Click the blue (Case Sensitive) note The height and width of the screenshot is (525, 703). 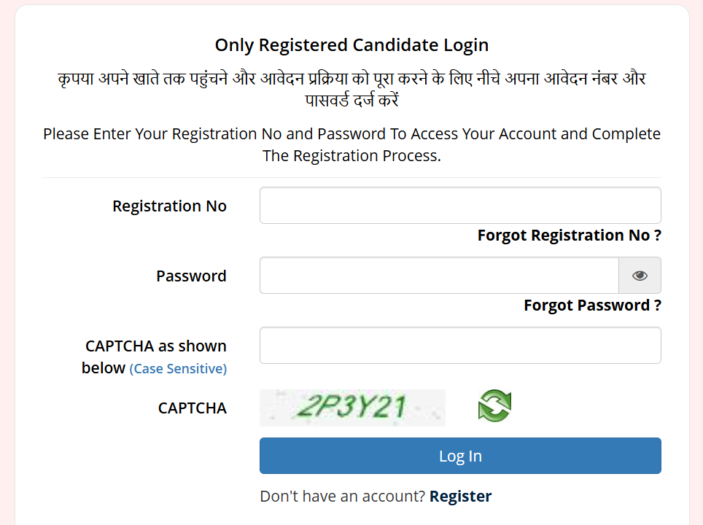[x=178, y=369]
